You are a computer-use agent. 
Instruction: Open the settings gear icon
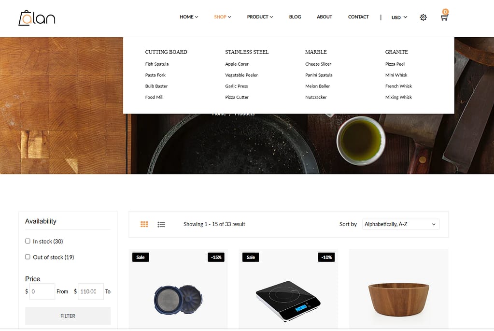(423, 17)
